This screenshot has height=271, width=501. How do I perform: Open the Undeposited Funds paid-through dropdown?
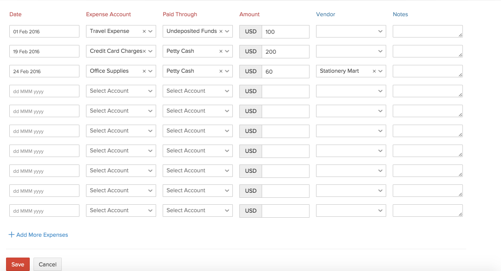[227, 32]
